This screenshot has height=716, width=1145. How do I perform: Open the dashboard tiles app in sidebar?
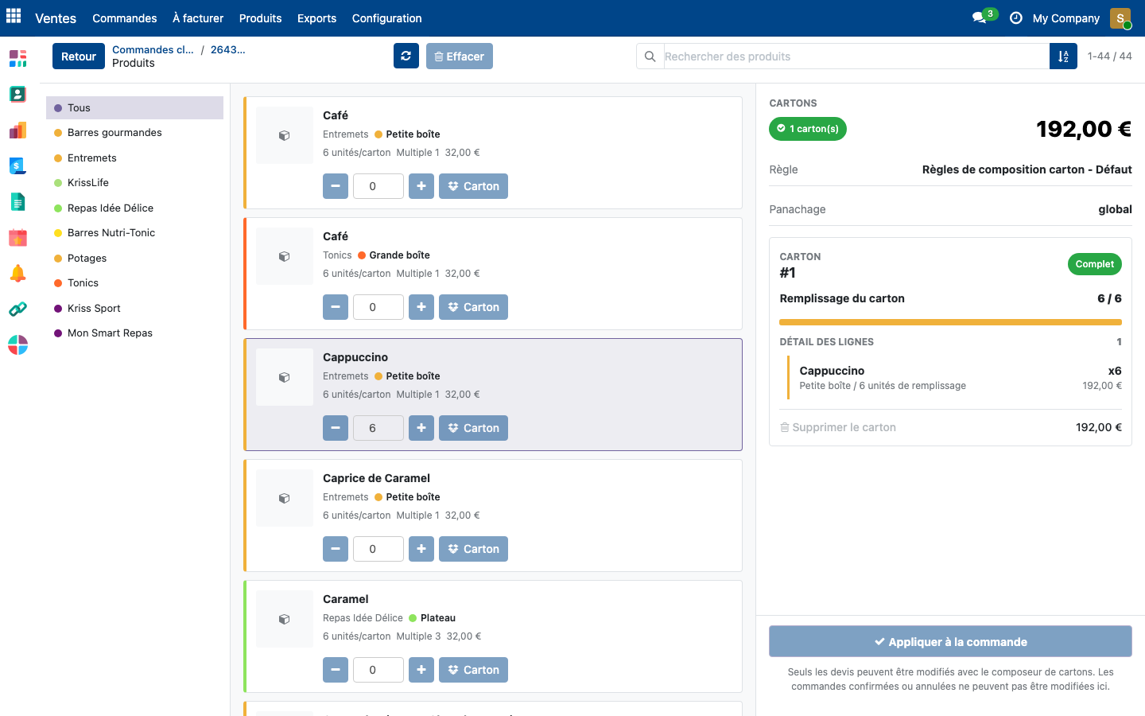pyautogui.click(x=17, y=58)
